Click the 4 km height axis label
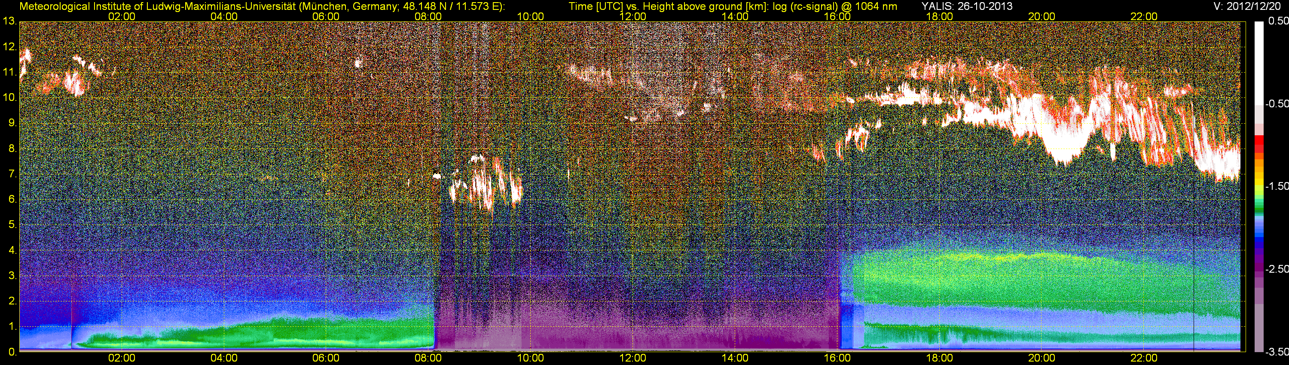This screenshot has height=365, width=1289. pos(12,250)
